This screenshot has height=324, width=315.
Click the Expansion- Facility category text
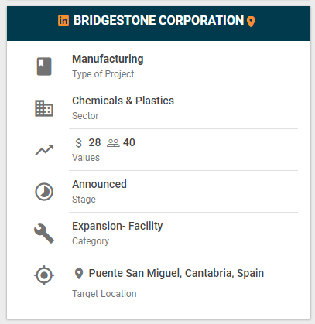click(x=118, y=226)
